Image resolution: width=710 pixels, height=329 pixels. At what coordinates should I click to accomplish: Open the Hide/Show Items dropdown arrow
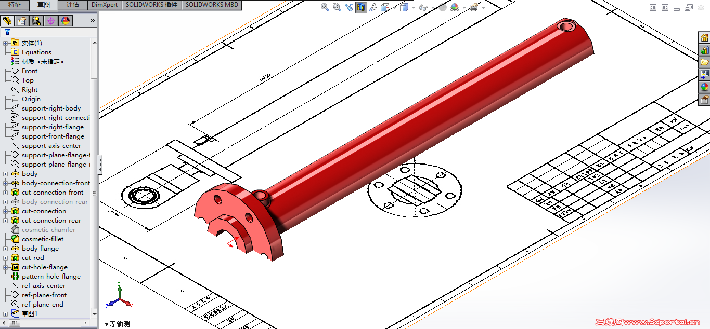(x=432, y=8)
